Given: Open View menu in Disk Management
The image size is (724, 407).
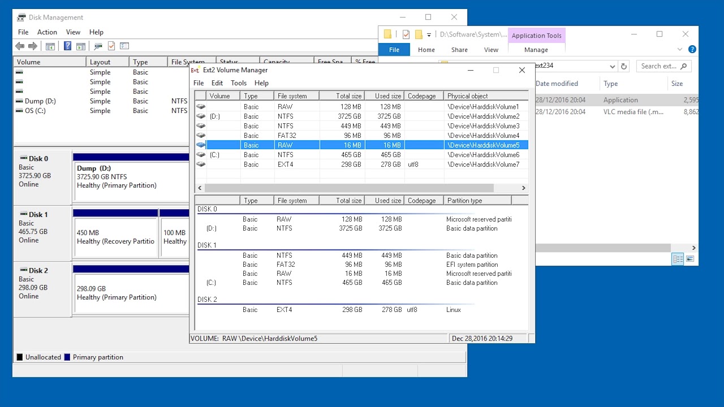Looking at the screenshot, I should click(x=73, y=32).
